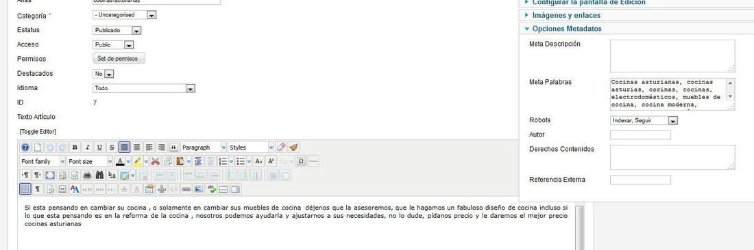Insert a link with chain icon
The image size is (754, 250).
[x=186, y=189]
